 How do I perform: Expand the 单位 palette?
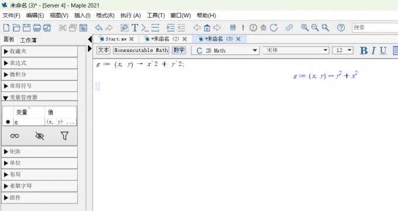[x=39, y=163]
